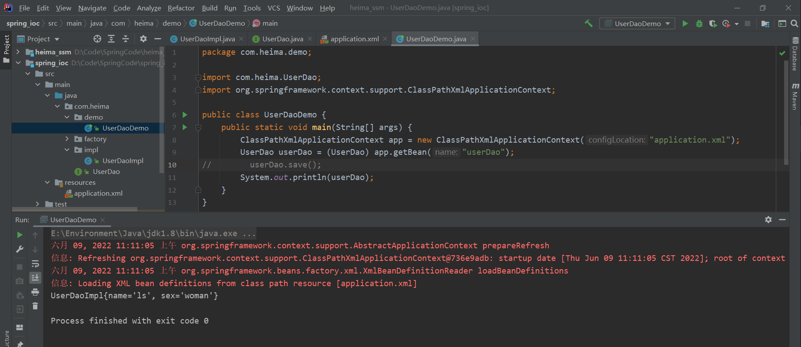This screenshot has height=347, width=801.
Task: Click run gutter icon at line 7
Action: click(x=185, y=127)
